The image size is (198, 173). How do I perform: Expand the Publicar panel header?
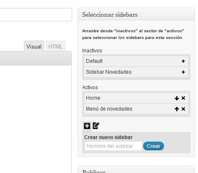[x=136, y=170]
